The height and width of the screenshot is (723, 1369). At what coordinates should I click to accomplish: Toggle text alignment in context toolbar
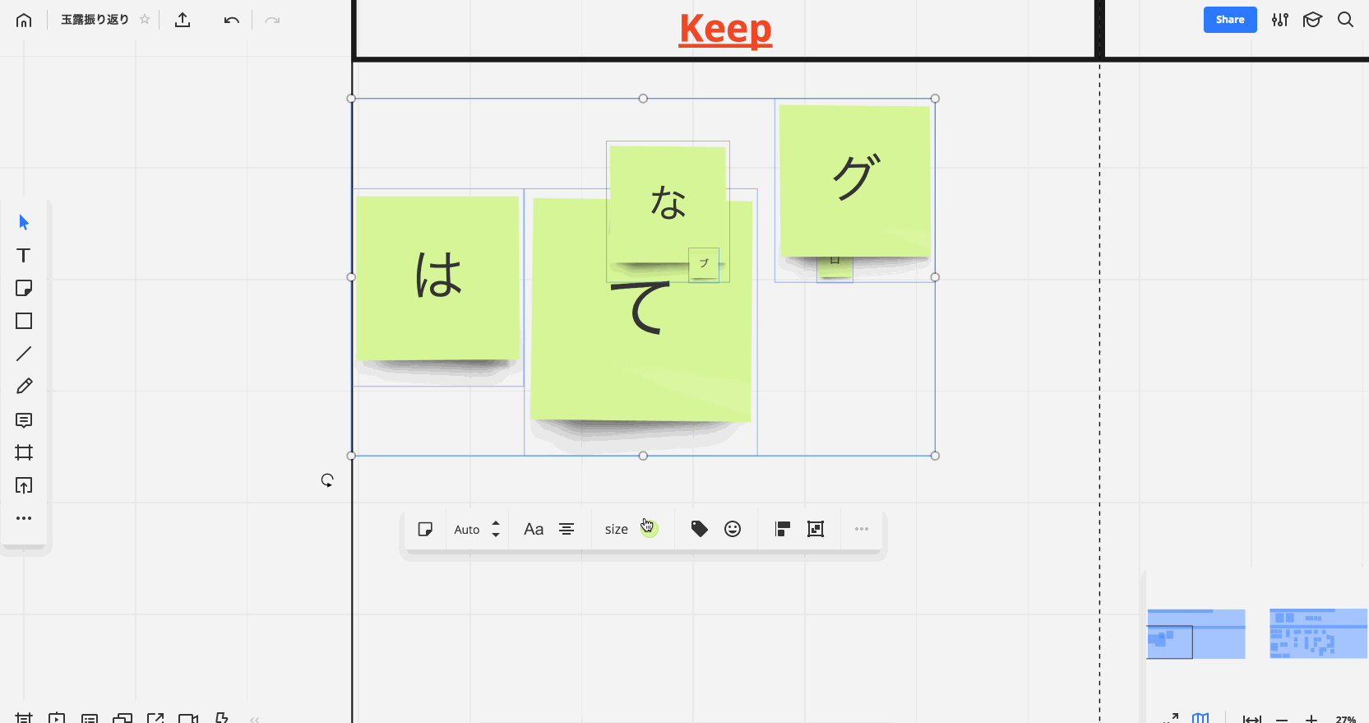point(567,529)
